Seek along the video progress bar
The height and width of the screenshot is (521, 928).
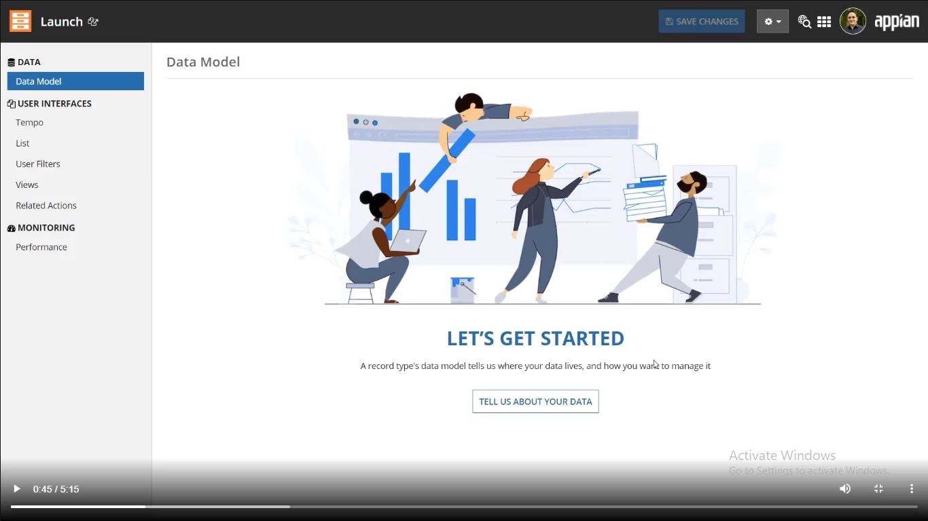point(464,507)
